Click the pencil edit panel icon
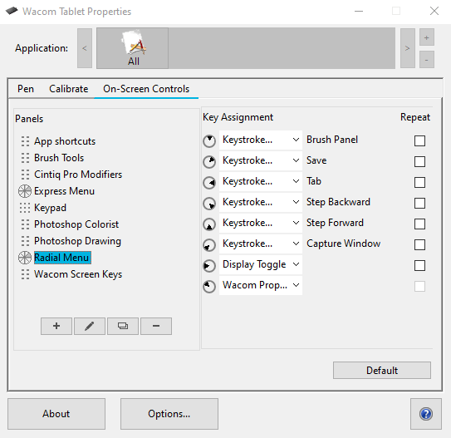This screenshot has width=451, height=438. pos(90,326)
